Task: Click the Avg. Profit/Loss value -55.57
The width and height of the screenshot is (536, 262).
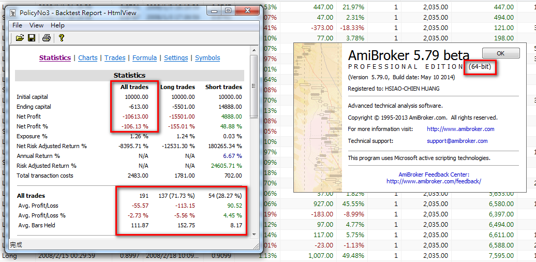Action: tap(140, 206)
